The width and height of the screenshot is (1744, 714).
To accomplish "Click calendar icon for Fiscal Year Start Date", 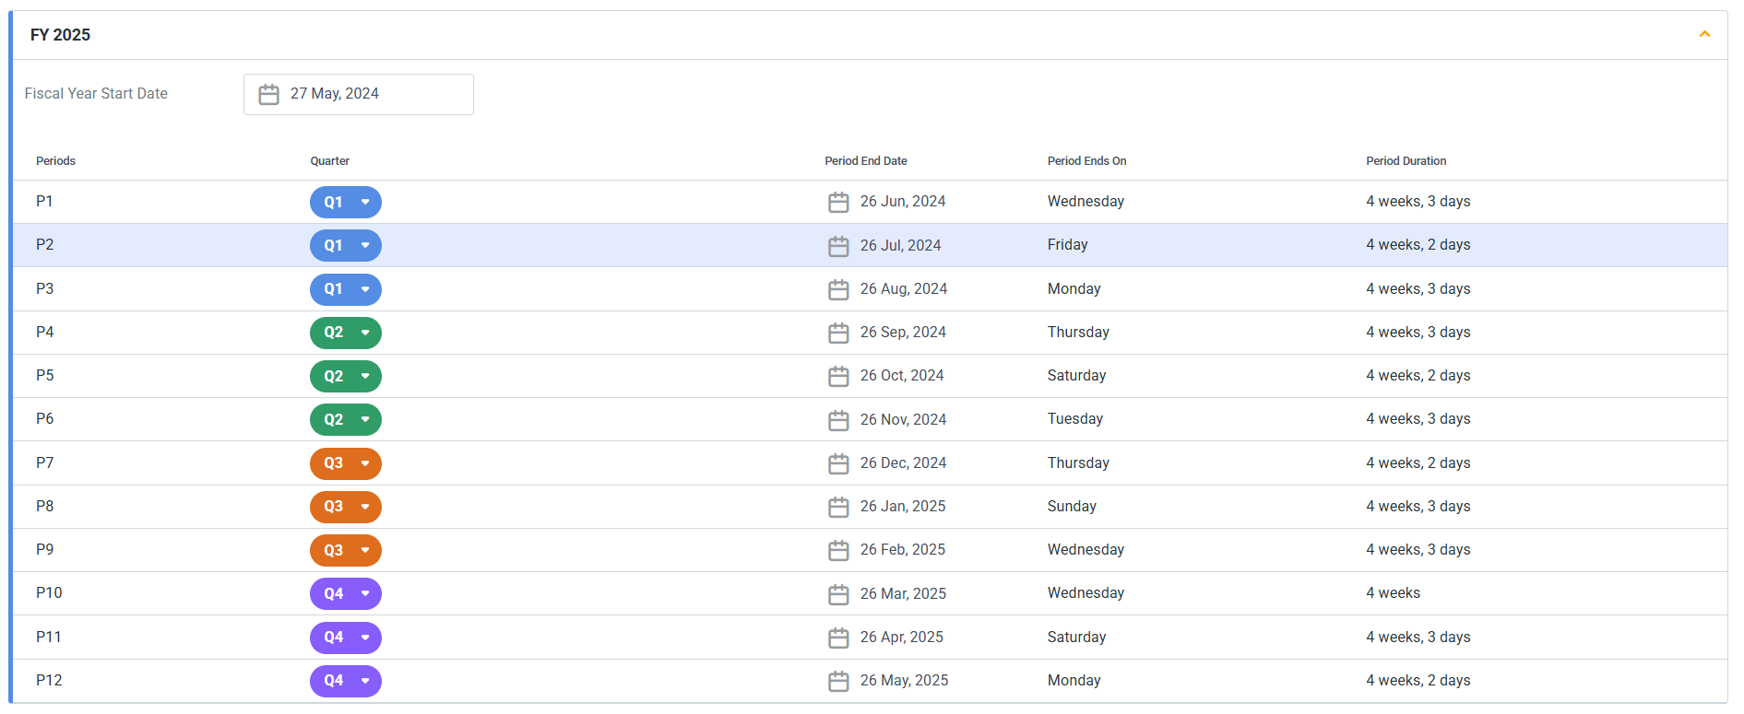I will (x=268, y=94).
